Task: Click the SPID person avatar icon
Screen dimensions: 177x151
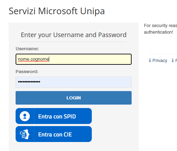Action: pyautogui.click(x=25, y=116)
